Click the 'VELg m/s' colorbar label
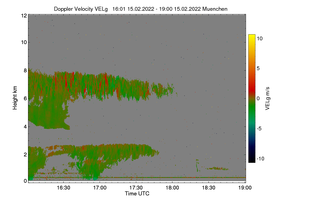This screenshot has height=215, width=323. pos(267,98)
